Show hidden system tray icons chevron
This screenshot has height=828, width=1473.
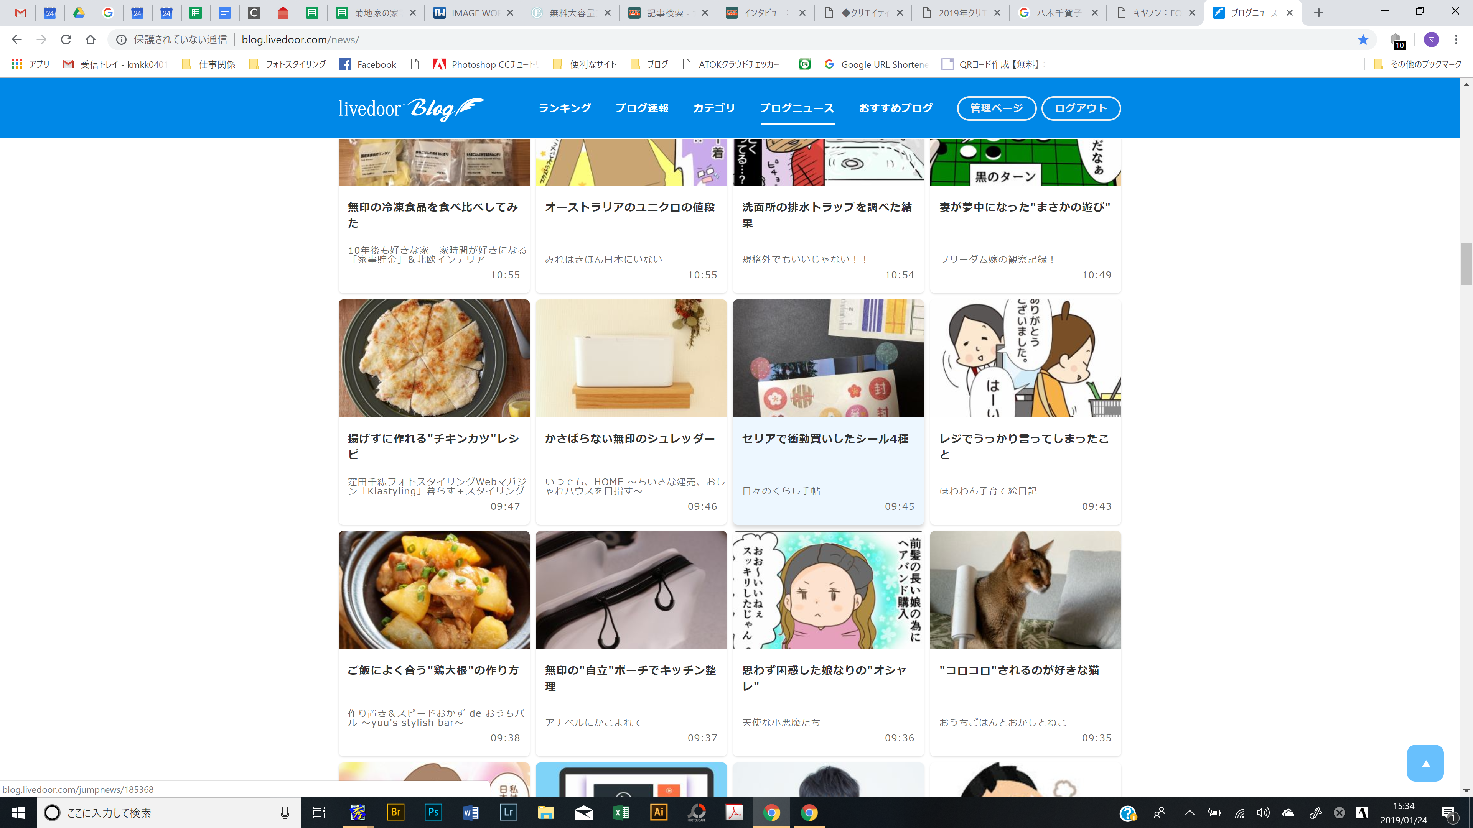point(1190,813)
